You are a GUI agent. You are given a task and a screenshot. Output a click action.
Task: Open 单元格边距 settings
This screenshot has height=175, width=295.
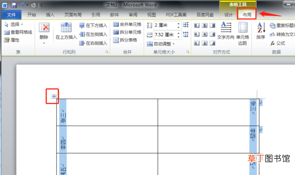pyautogui.click(x=243, y=34)
